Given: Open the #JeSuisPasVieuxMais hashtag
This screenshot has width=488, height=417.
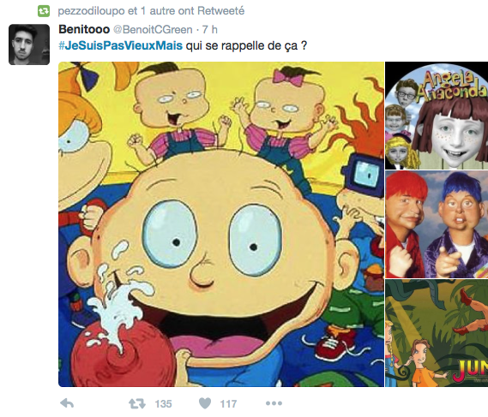Looking at the screenshot, I should [120, 45].
